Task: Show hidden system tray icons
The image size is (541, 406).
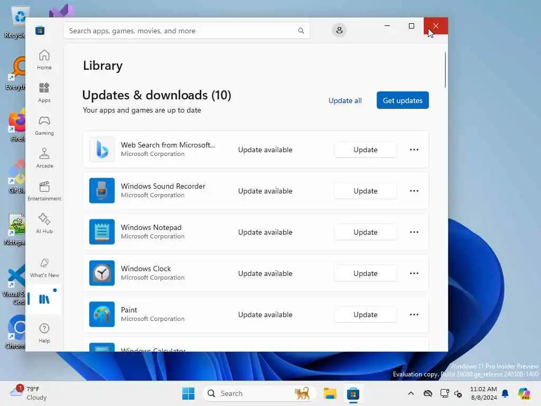Action: click(411, 393)
